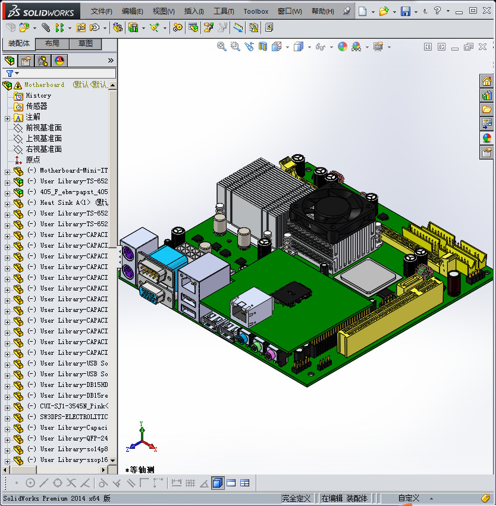Click the SolidWorks Resources home icon
Screen dimensions: 496x506
click(x=486, y=82)
